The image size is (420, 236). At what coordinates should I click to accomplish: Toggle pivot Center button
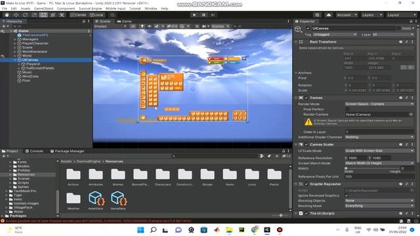[78, 15]
